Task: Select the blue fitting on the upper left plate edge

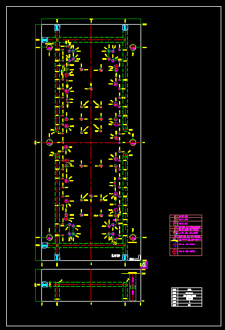Action: pos(44,39)
